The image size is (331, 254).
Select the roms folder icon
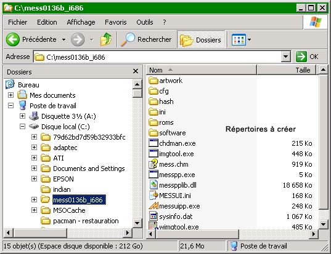[153, 122]
